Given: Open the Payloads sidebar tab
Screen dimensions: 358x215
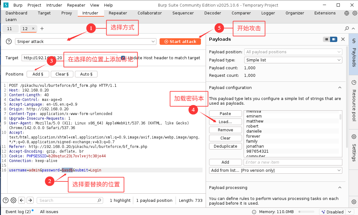Looking at the screenshot, I should [353, 54].
